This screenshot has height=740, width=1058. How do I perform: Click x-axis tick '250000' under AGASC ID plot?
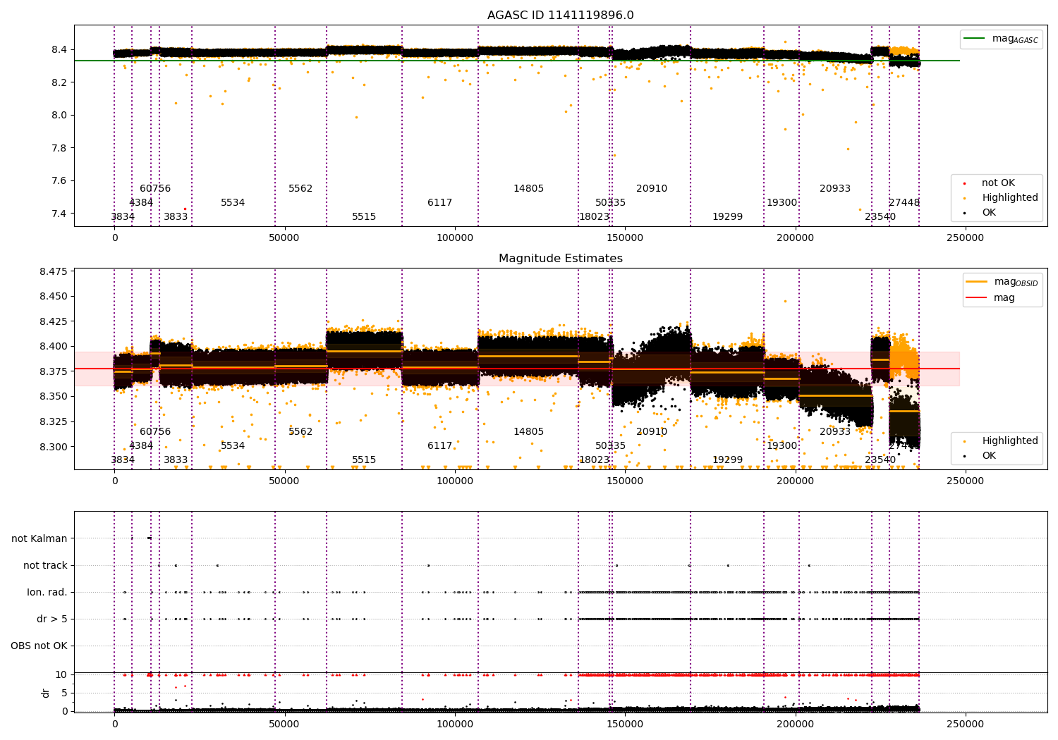(965, 238)
